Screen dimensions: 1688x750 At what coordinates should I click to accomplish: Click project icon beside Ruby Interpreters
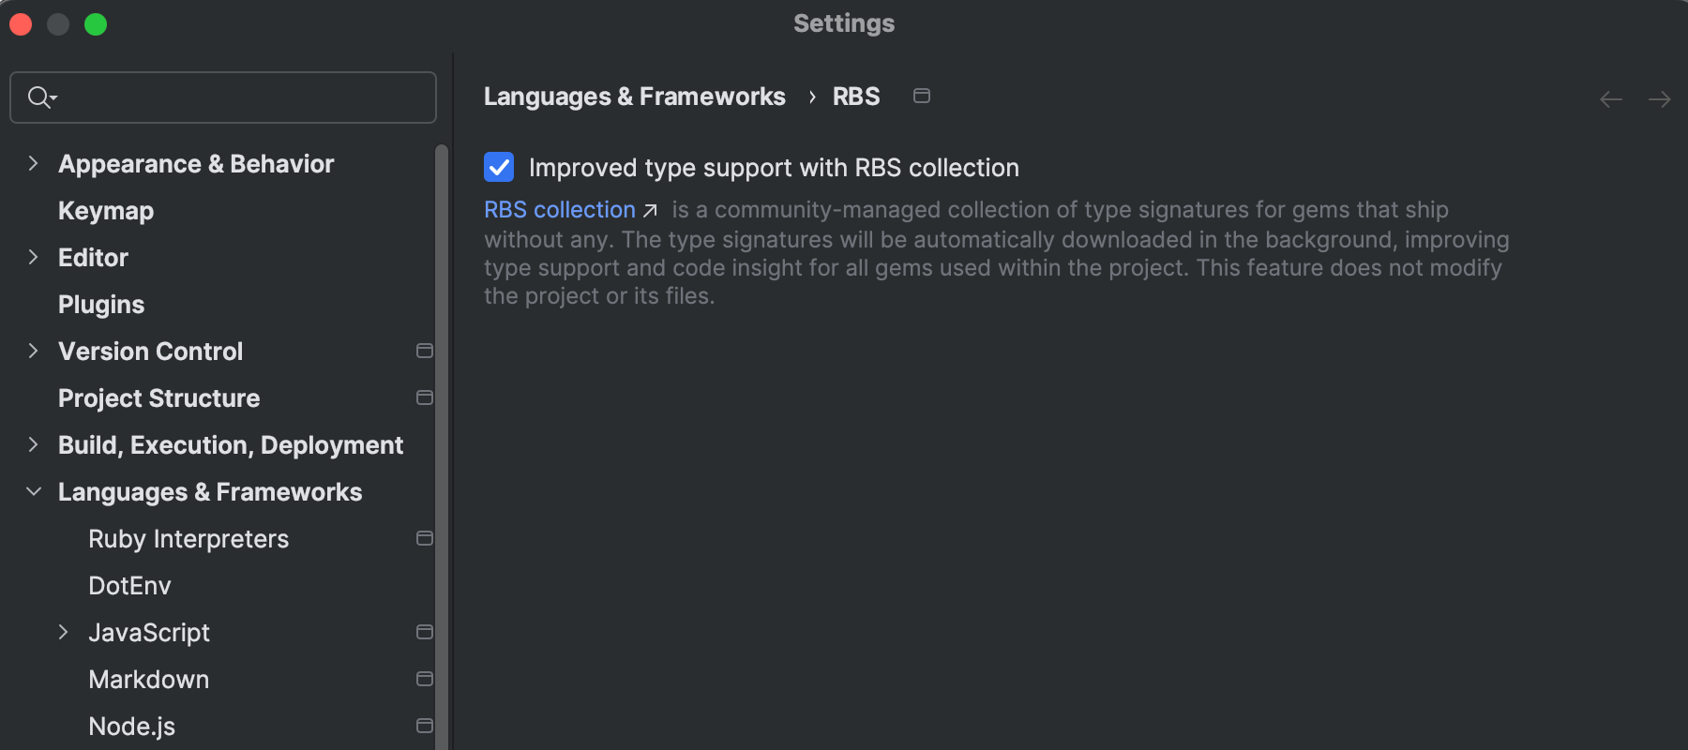[425, 538]
